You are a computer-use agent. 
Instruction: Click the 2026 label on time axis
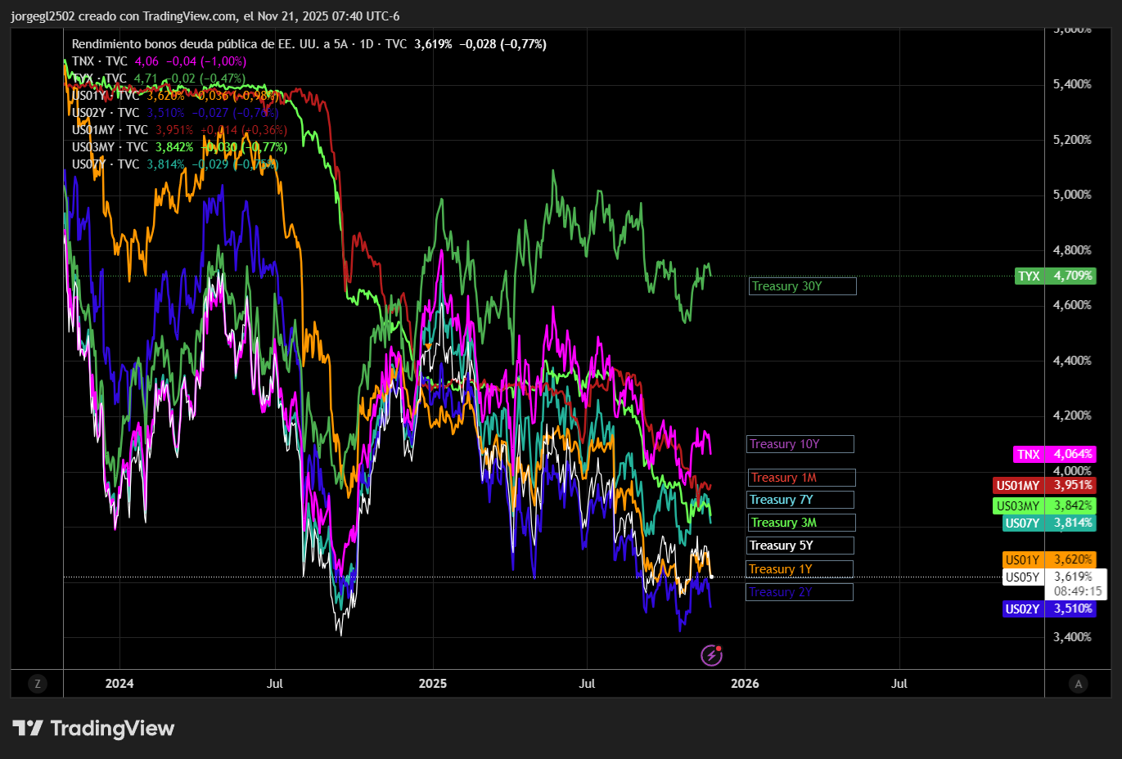(x=745, y=684)
